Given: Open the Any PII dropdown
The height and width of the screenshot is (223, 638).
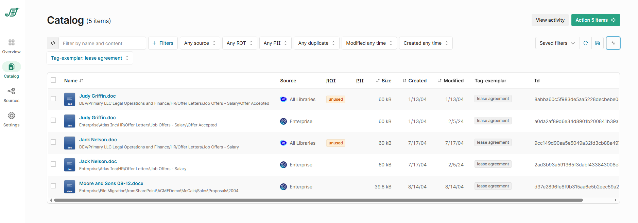Looking at the screenshot, I should (x=275, y=43).
